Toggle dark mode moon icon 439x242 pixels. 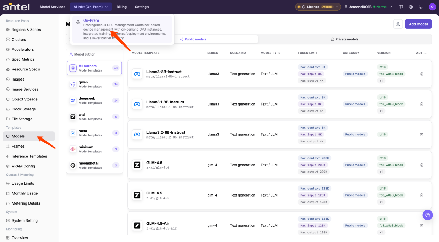pyautogui.click(x=421, y=7)
